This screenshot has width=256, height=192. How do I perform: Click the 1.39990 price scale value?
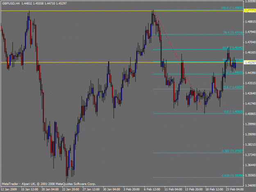250,124
